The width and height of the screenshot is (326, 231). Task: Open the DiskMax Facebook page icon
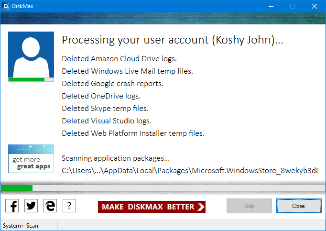[12, 206]
